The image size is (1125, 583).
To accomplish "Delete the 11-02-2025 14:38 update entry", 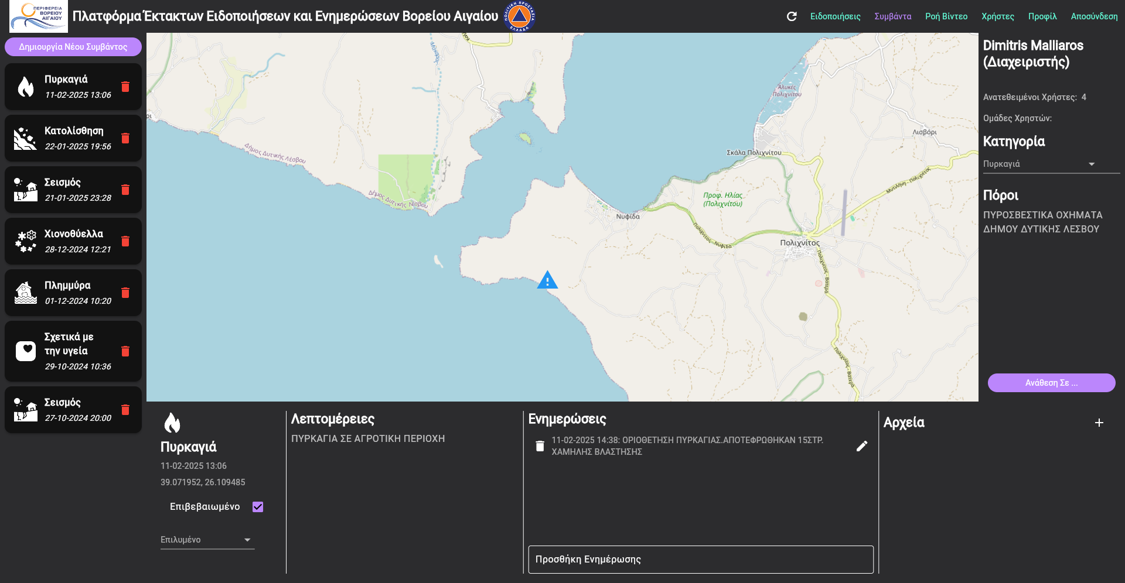I will [x=540, y=446].
